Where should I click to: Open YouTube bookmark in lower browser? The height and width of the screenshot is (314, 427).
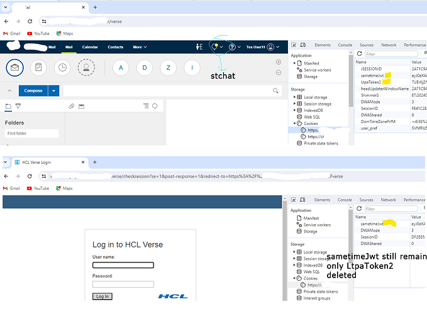click(x=38, y=188)
